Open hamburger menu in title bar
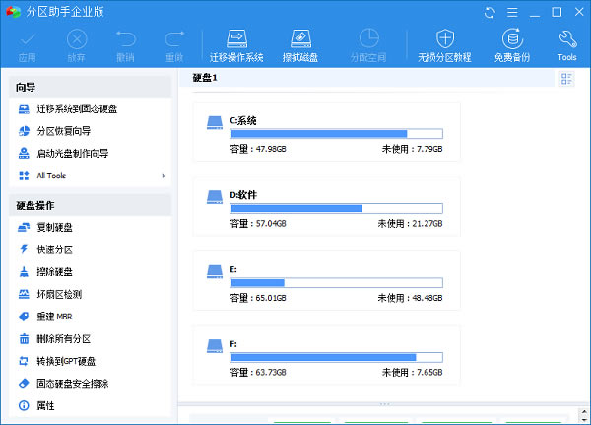 point(512,12)
